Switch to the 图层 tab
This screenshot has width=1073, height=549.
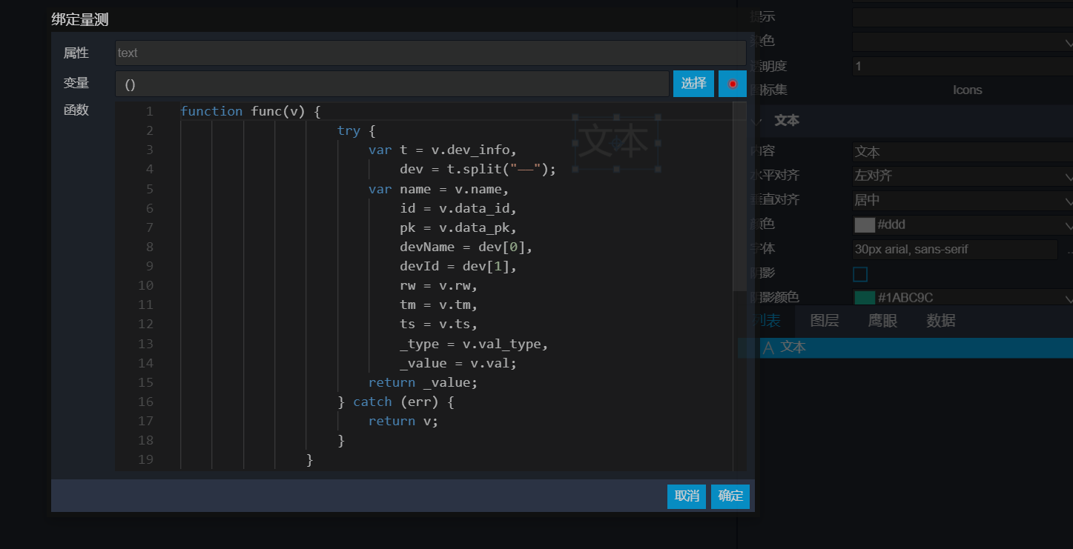824,321
